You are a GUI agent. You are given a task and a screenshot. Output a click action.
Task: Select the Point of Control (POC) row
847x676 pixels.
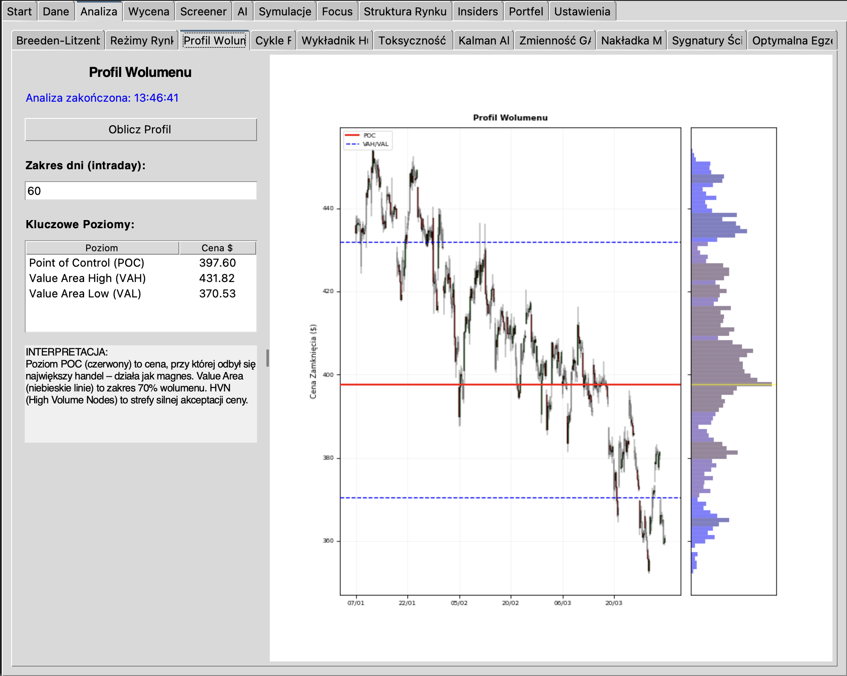(140, 263)
